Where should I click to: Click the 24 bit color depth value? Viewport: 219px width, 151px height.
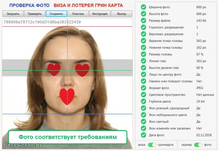pyautogui.click(x=200, y=101)
